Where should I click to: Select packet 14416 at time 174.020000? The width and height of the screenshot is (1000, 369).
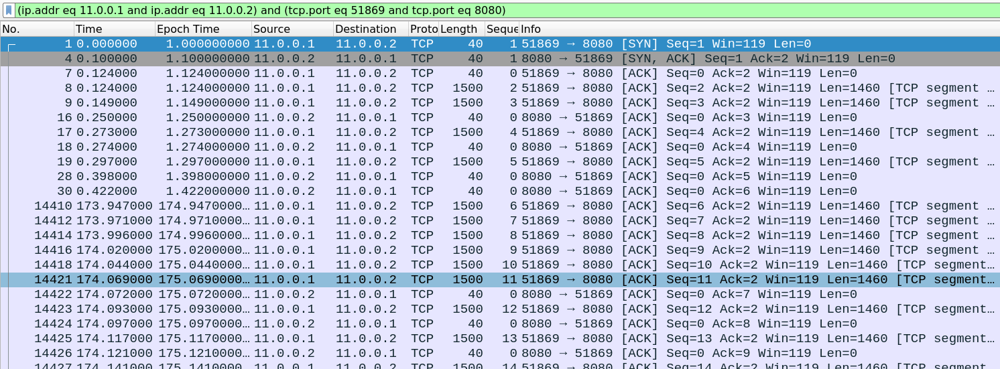click(500, 250)
